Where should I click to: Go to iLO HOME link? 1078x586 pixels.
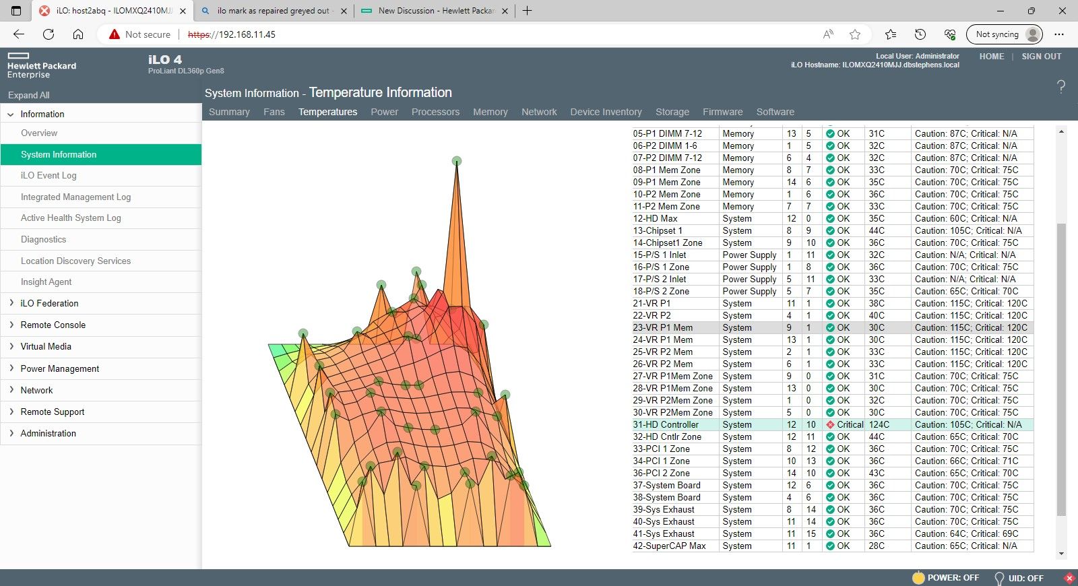pos(991,57)
